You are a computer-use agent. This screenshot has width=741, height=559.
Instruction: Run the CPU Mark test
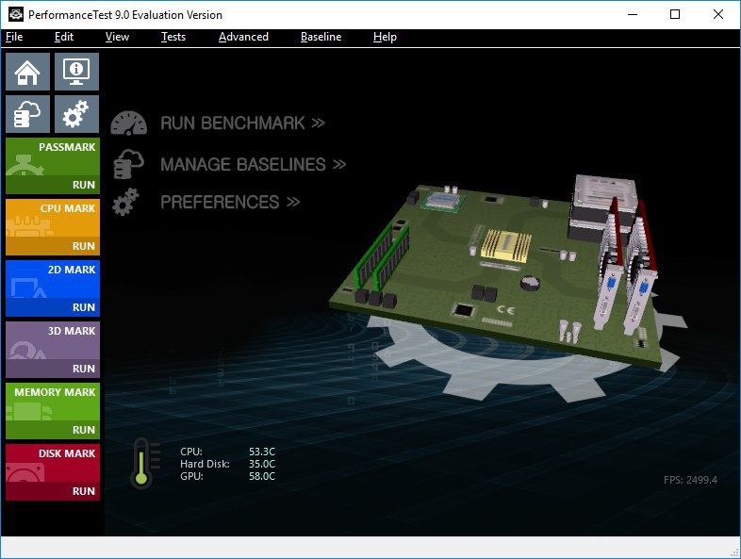coord(53,246)
